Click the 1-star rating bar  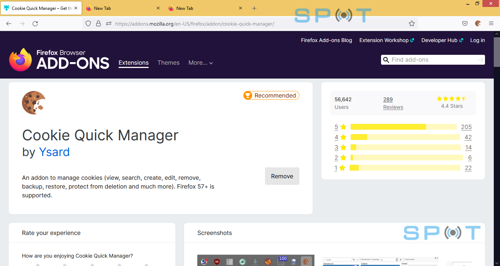pyautogui.click(x=405, y=168)
